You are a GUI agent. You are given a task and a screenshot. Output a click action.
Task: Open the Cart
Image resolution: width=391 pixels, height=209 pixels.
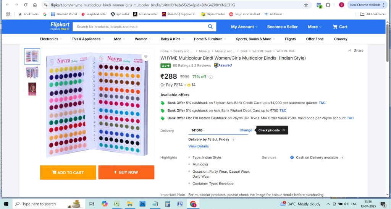tap(340, 27)
